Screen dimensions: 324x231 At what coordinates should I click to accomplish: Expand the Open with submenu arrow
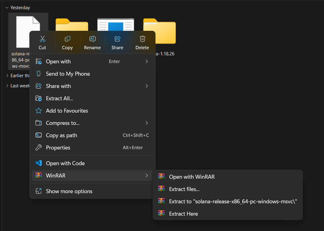(147, 62)
